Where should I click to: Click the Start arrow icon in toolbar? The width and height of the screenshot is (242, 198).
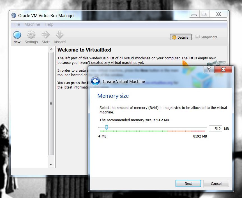45,35
